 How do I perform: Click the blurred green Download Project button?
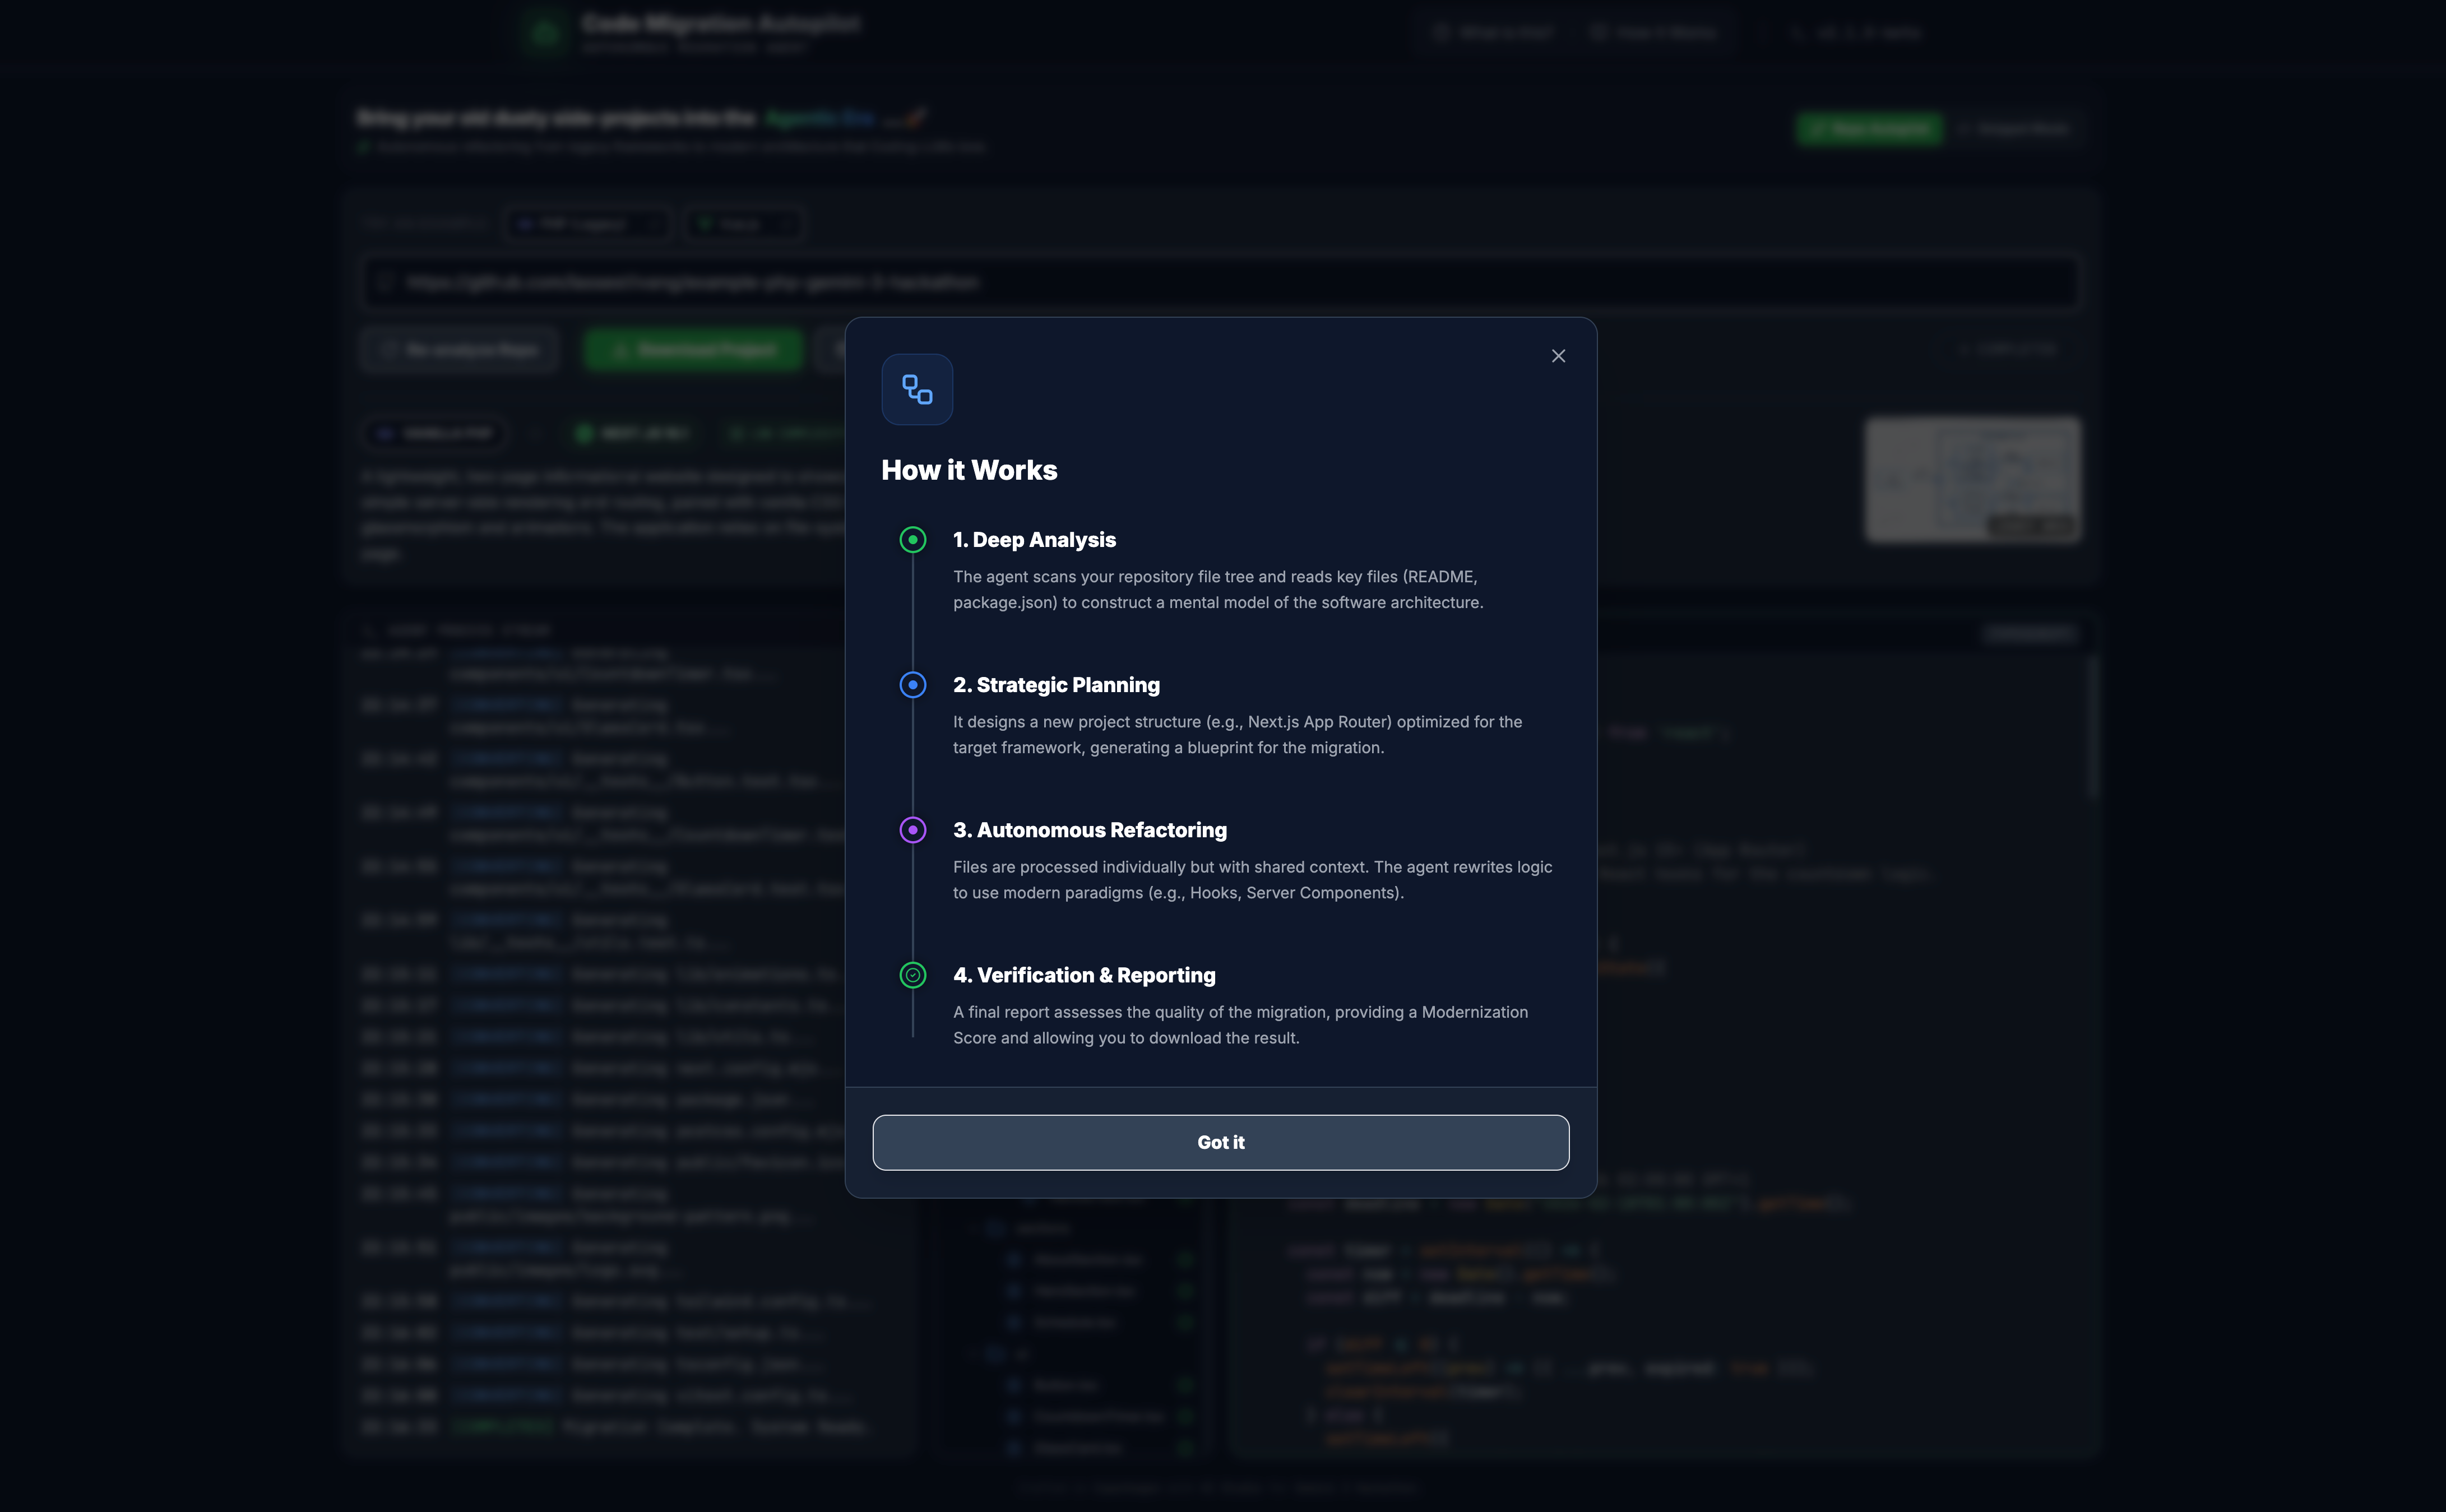[693, 350]
